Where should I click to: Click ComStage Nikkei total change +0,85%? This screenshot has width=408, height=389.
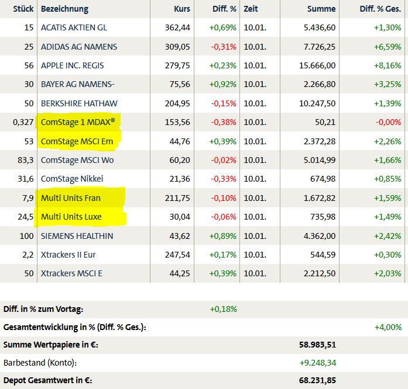coord(388,179)
